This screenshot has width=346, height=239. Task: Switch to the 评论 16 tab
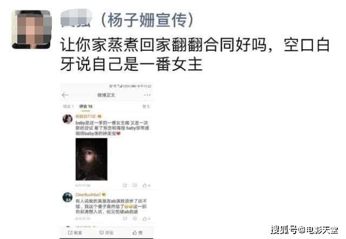click(86, 107)
